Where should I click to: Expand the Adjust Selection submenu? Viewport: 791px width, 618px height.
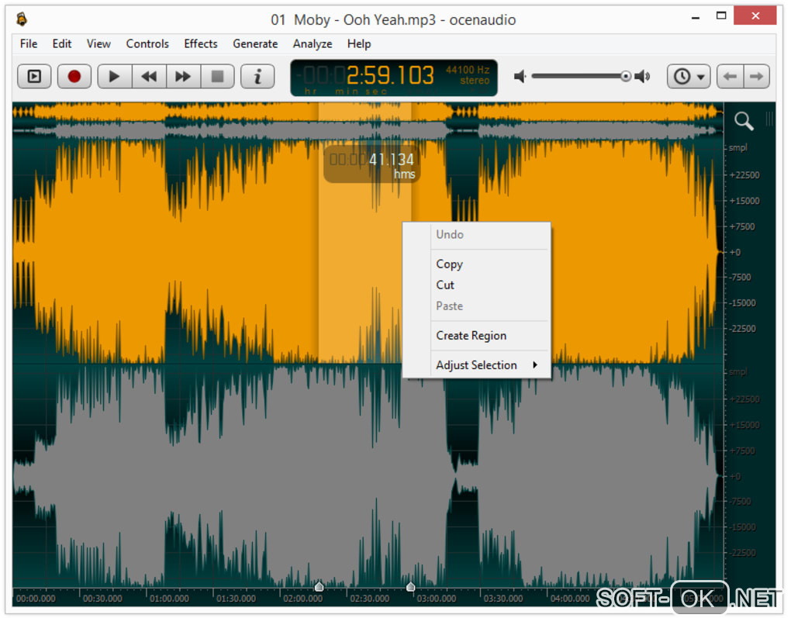pos(477,364)
